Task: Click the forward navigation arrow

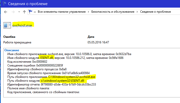Action: pos(13,12)
